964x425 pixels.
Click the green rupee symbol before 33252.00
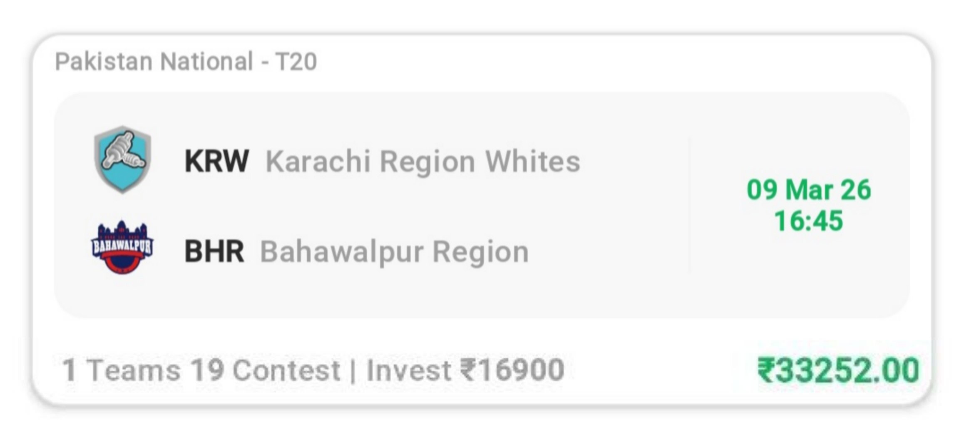pos(766,370)
